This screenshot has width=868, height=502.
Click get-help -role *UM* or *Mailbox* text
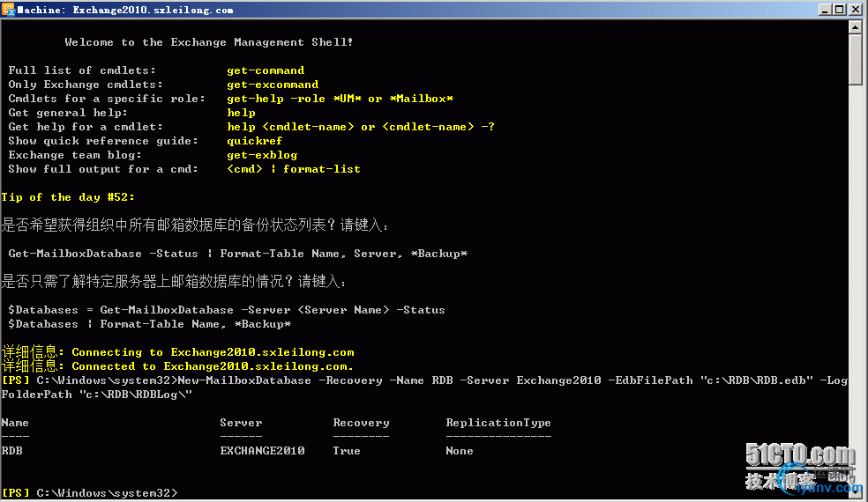pyautogui.click(x=340, y=99)
